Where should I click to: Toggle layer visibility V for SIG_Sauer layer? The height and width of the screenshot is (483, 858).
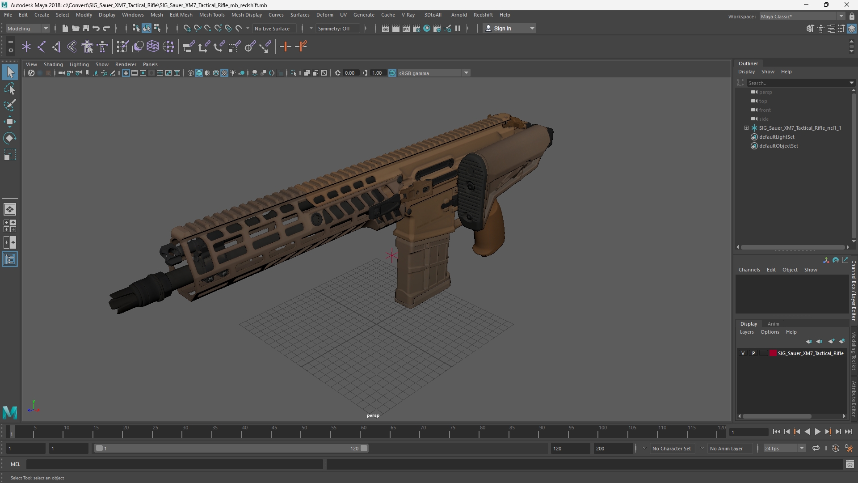743,353
